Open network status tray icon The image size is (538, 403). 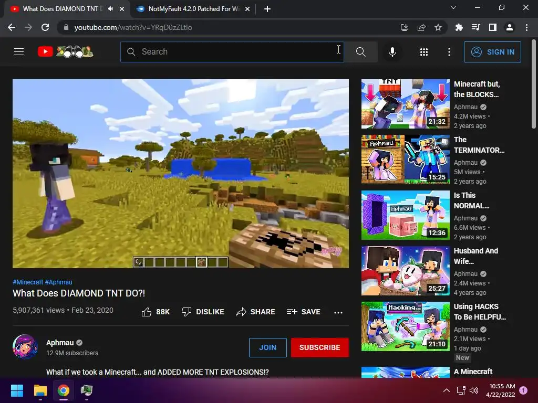click(461, 390)
